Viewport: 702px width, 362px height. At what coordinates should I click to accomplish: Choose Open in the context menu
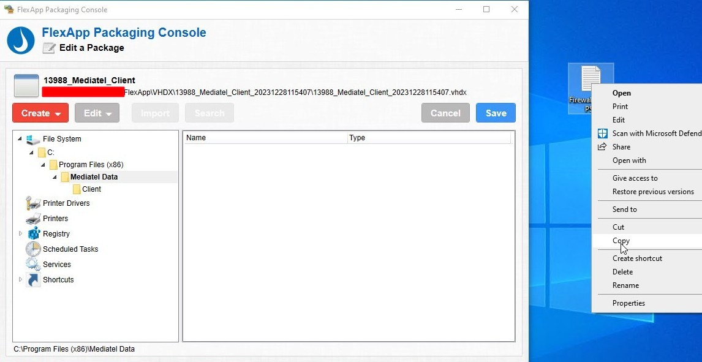pyautogui.click(x=647, y=93)
